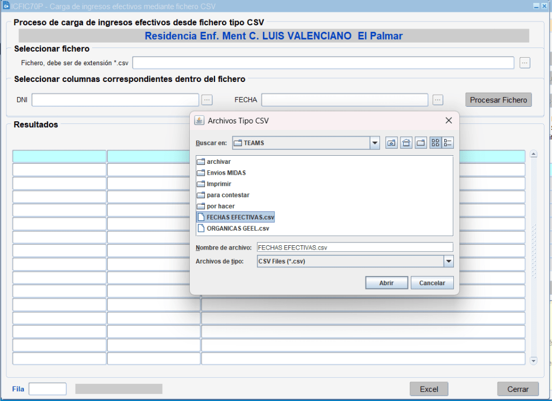This screenshot has width=552, height=401.
Task: Go to the Home folder icon
Action: pyautogui.click(x=406, y=143)
